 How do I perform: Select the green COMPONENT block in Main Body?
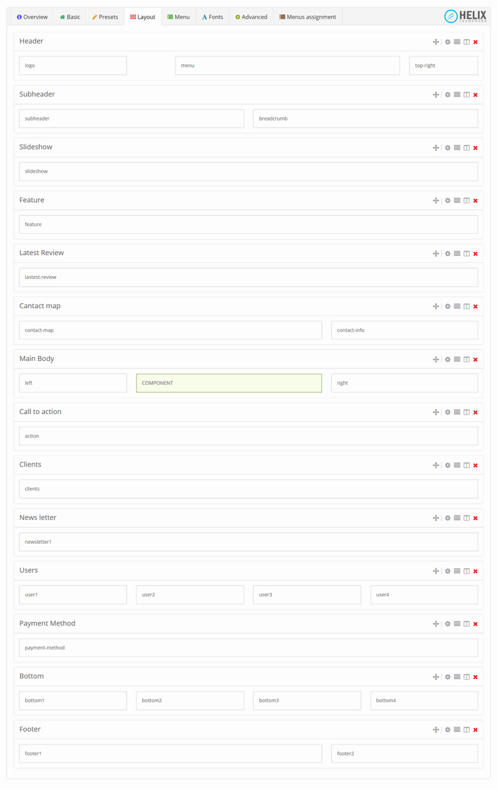229,383
